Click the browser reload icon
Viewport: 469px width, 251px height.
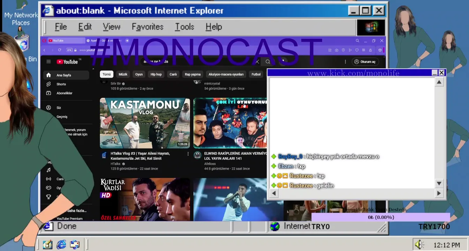pyautogui.click(x=60, y=50)
